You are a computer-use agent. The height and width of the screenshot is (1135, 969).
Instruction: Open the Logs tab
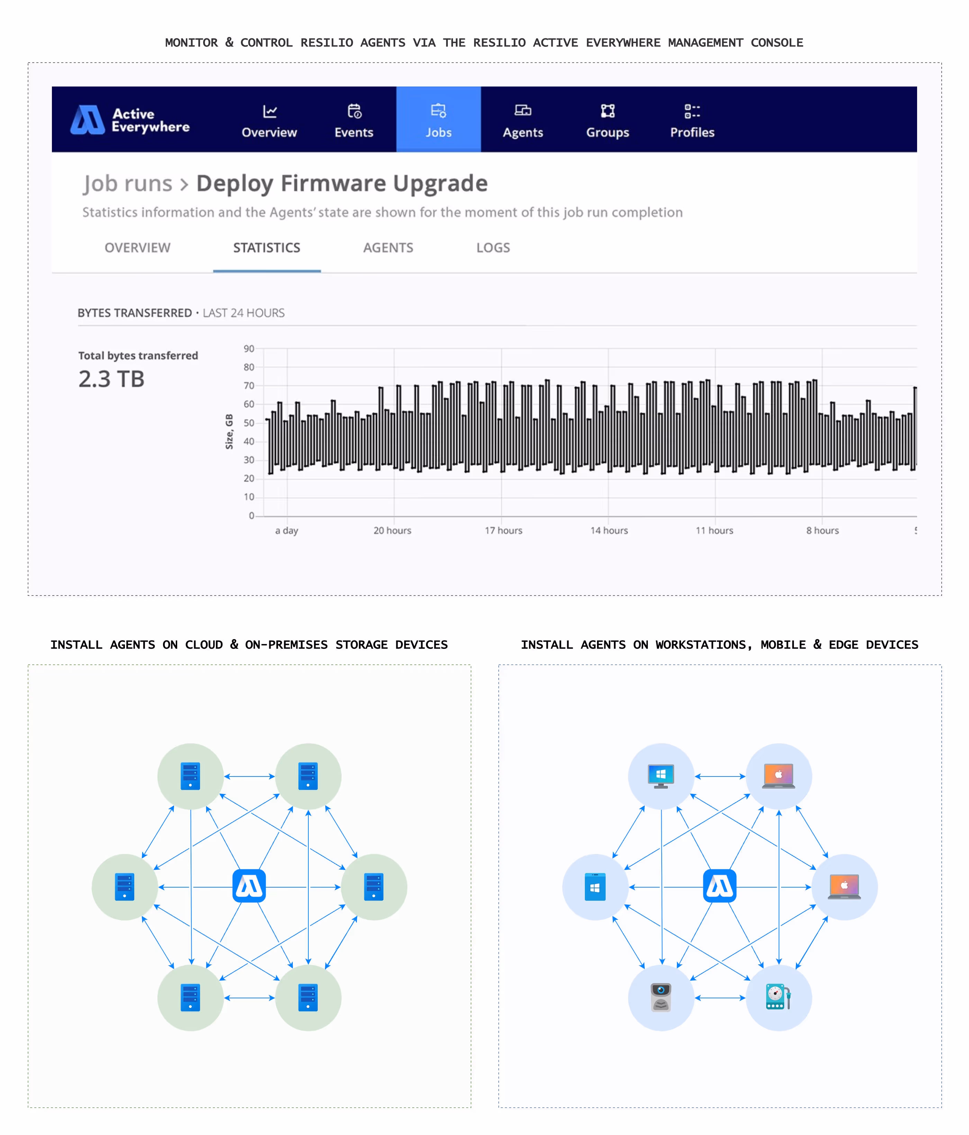tap(492, 248)
